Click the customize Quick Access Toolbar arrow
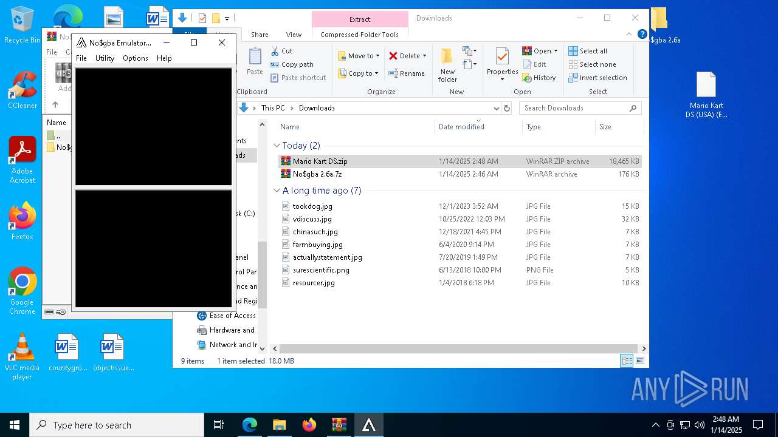Screen dimensions: 778x437 [227, 18]
